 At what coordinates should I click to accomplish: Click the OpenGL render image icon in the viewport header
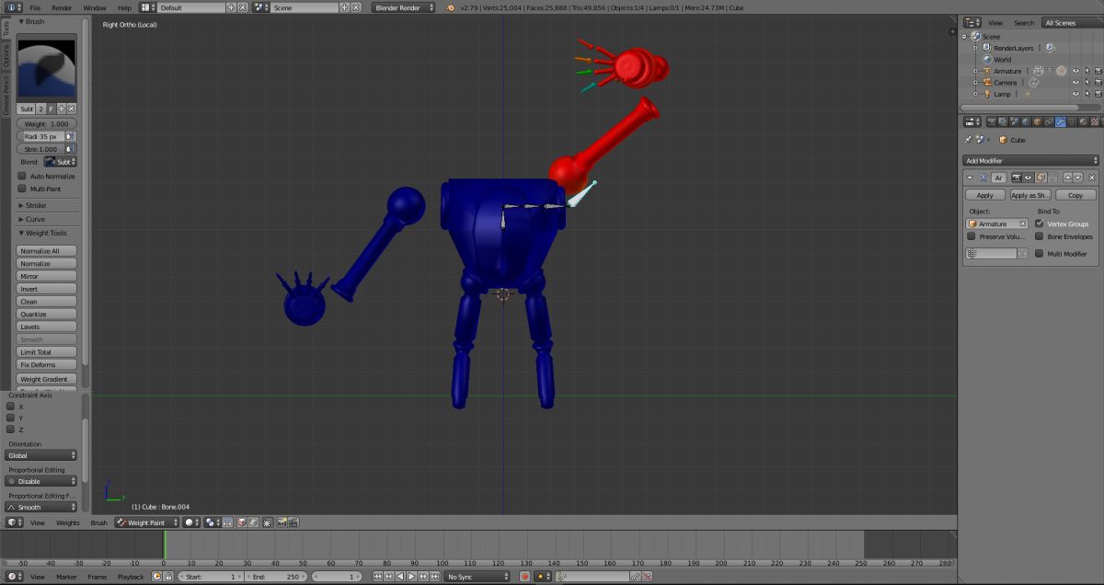(281, 522)
